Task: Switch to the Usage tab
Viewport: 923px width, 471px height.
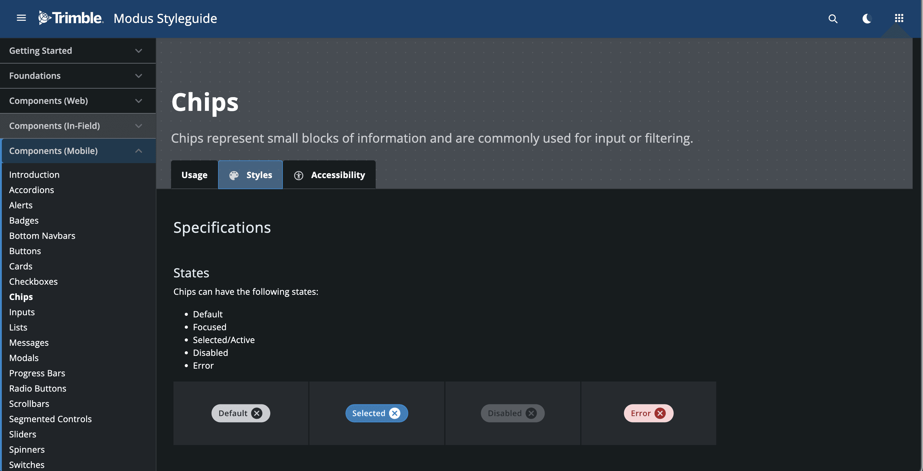Action: pyautogui.click(x=194, y=175)
